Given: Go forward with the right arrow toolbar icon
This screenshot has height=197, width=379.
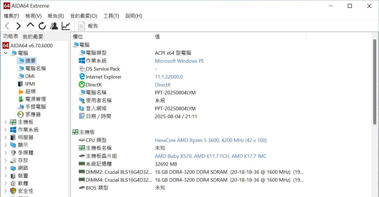Looking at the screenshot, I should pyautogui.click(x=18, y=26).
